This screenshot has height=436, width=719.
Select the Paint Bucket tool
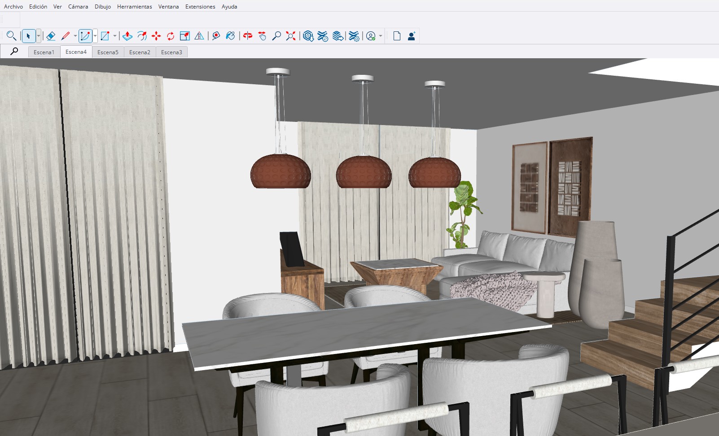230,36
